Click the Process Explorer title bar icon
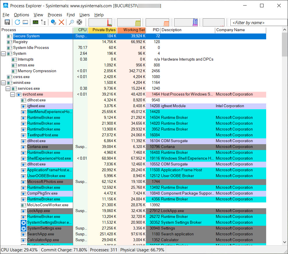This screenshot has height=254, width=288. click(6, 5)
